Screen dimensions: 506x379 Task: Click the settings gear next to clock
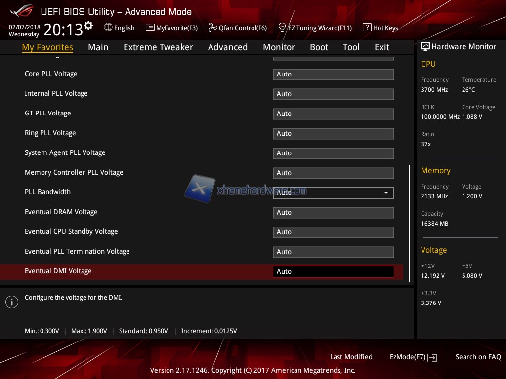tap(88, 25)
